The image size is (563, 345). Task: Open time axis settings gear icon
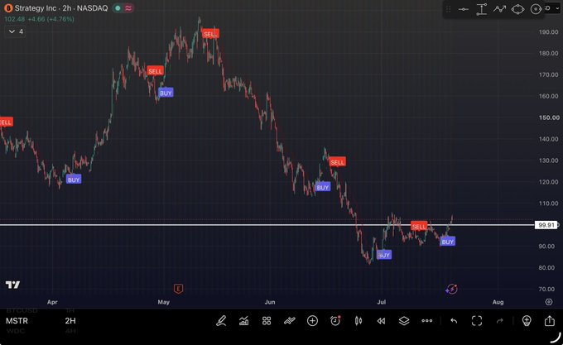[549, 302]
